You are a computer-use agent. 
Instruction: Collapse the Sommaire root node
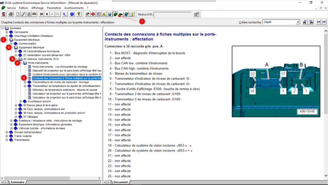(x=2, y=28)
